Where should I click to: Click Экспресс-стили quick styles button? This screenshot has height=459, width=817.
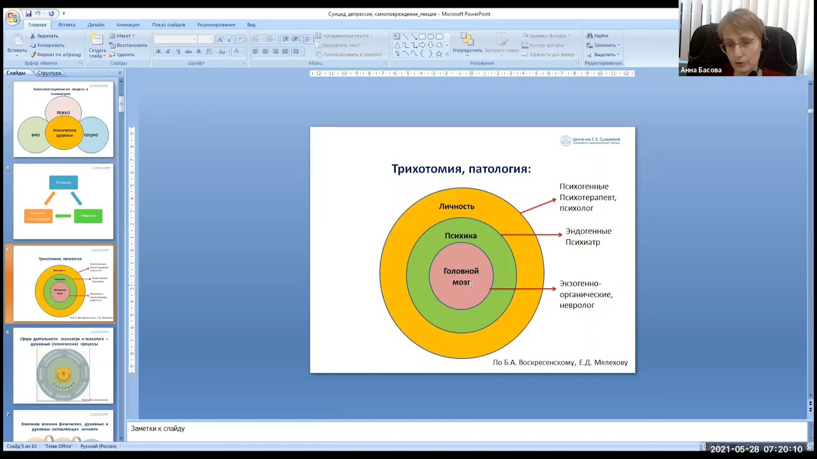pos(502,43)
